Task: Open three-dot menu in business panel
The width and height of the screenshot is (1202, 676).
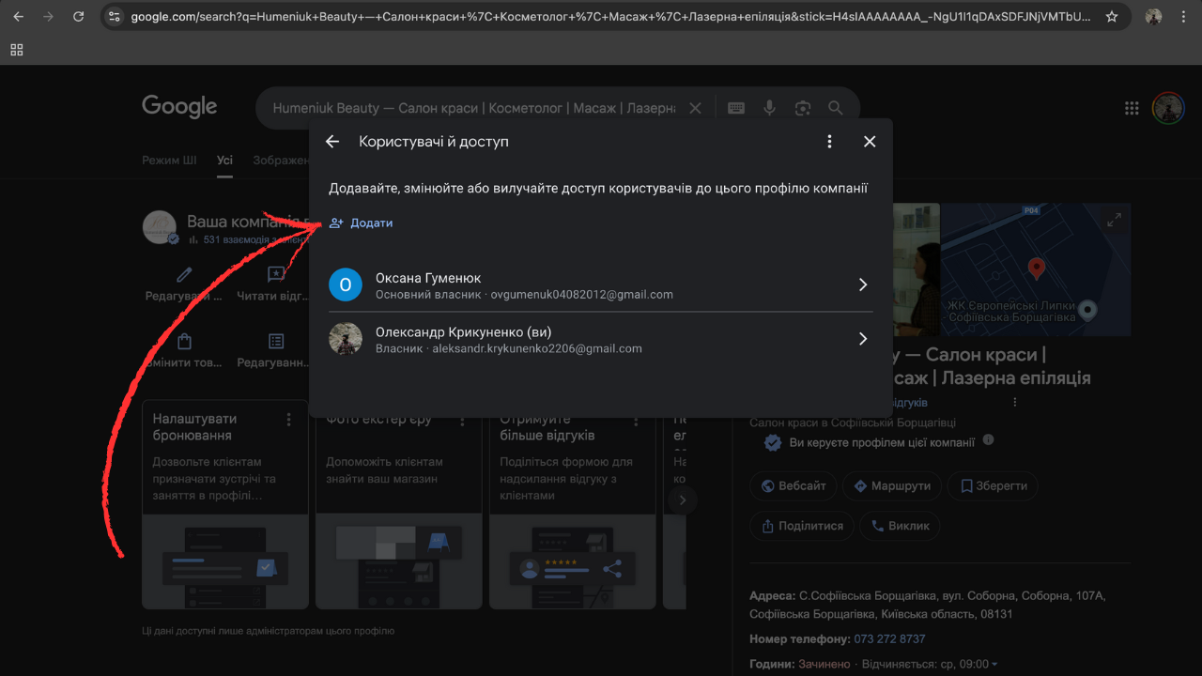Action: pyautogui.click(x=1014, y=402)
